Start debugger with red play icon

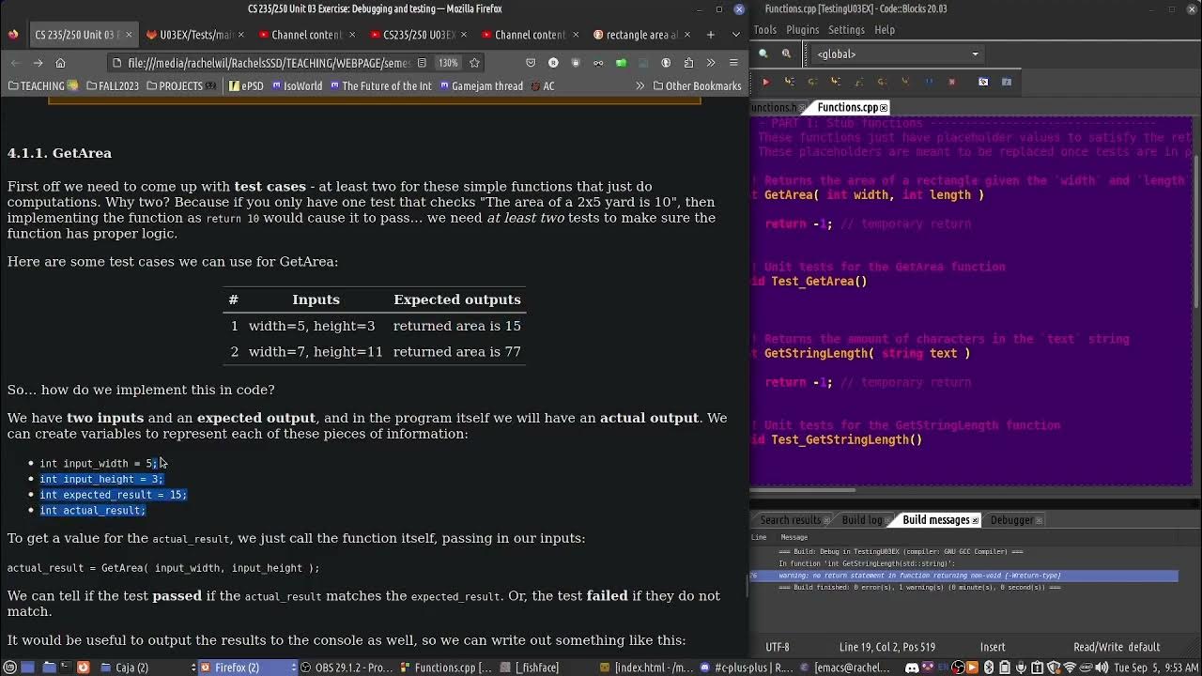point(765,82)
